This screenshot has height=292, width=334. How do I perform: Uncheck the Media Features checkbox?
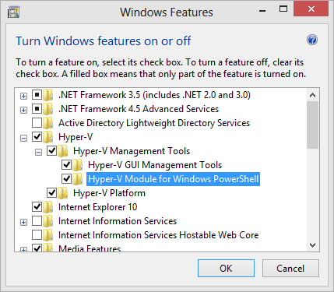37,248
